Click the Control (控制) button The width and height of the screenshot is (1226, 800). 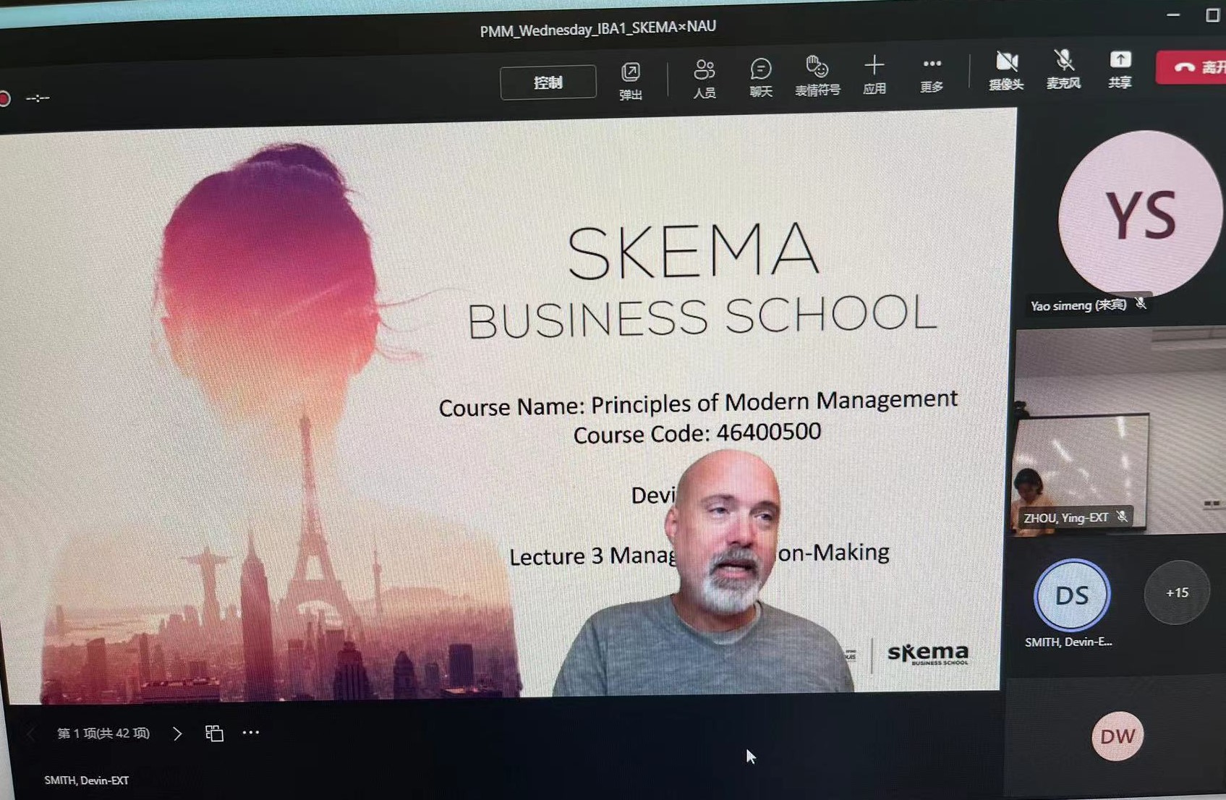[x=548, y=82]
